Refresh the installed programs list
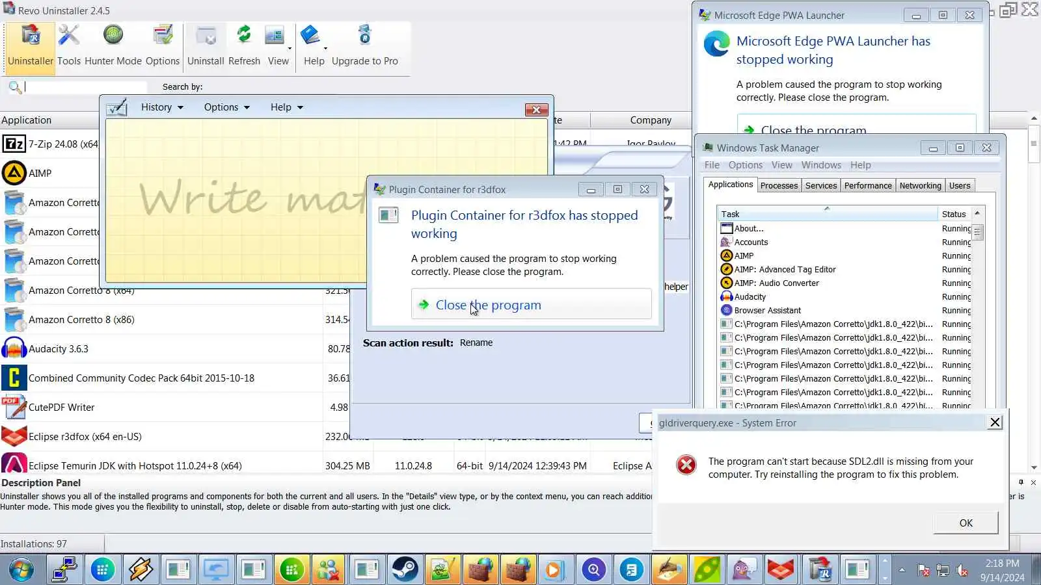The height and width of the screenshot is (585, 1041). tap(244, 45)
